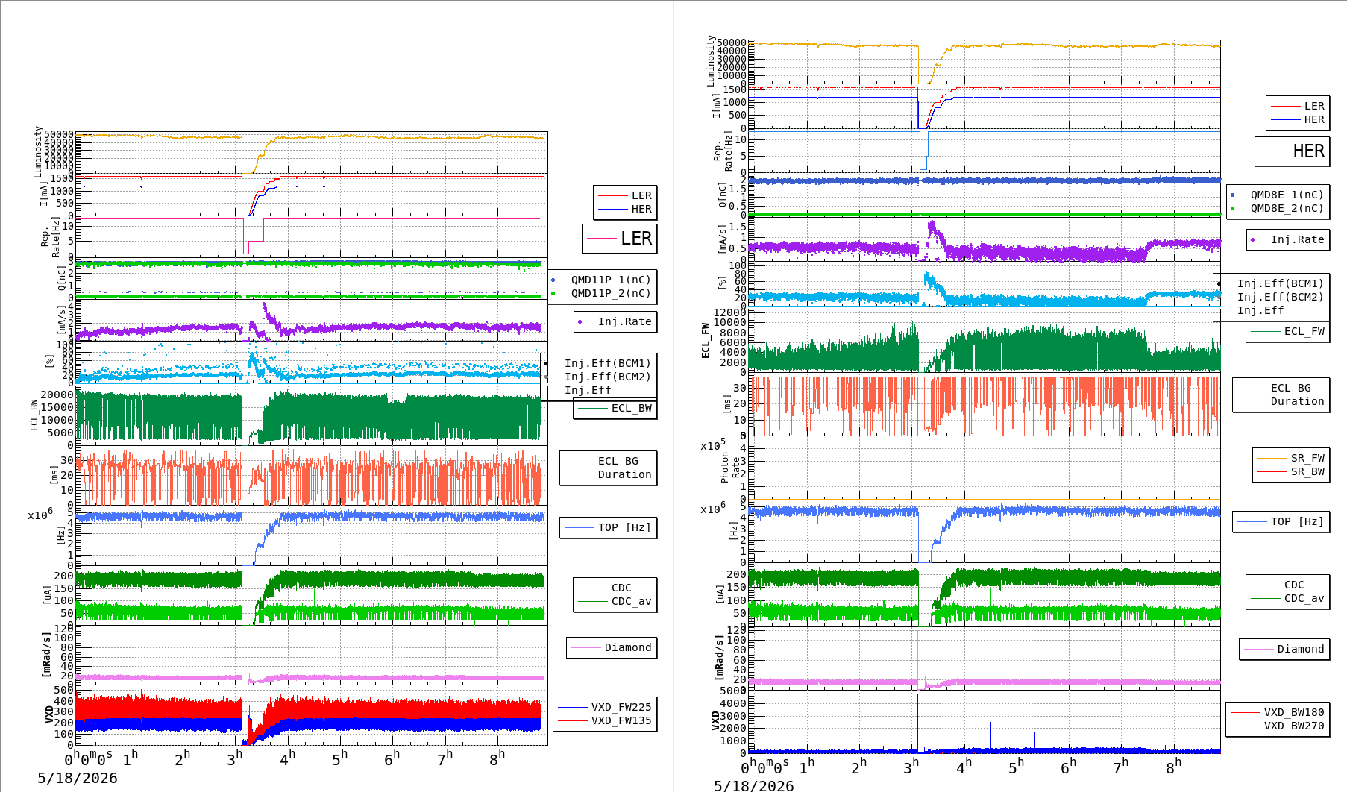
Task: Click the 5/18/2026 date under left plot
Action: click(x=78, y=778)
